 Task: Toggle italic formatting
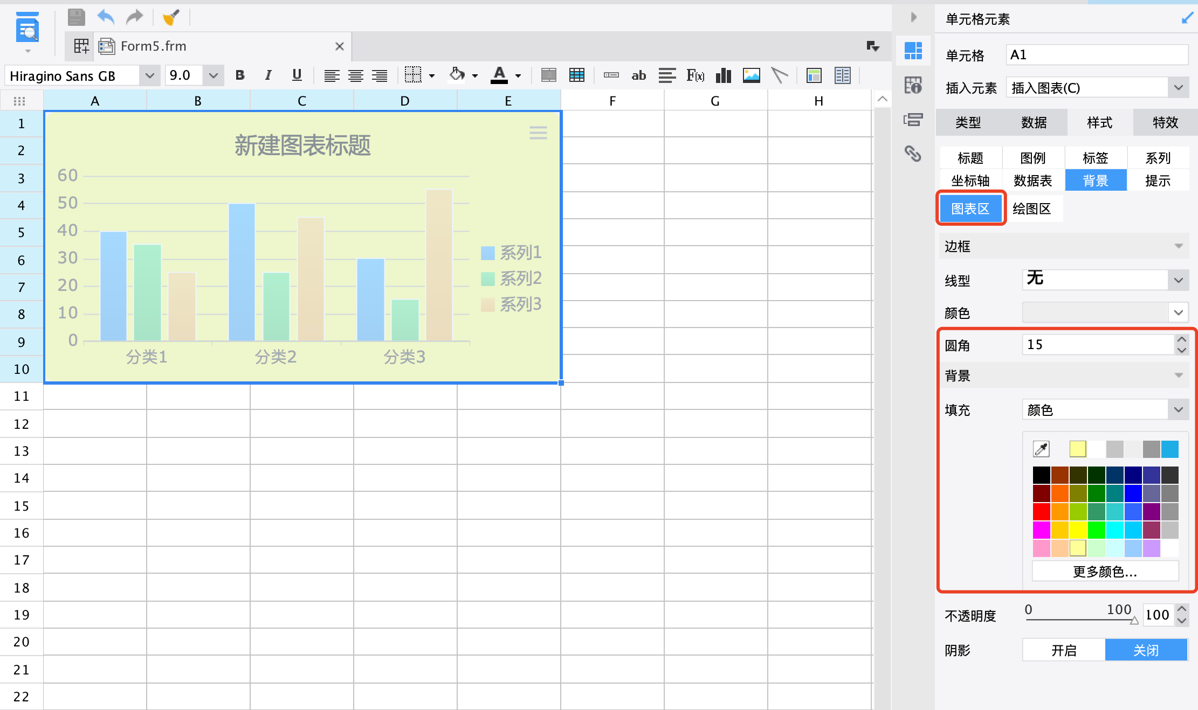point(268,75)
